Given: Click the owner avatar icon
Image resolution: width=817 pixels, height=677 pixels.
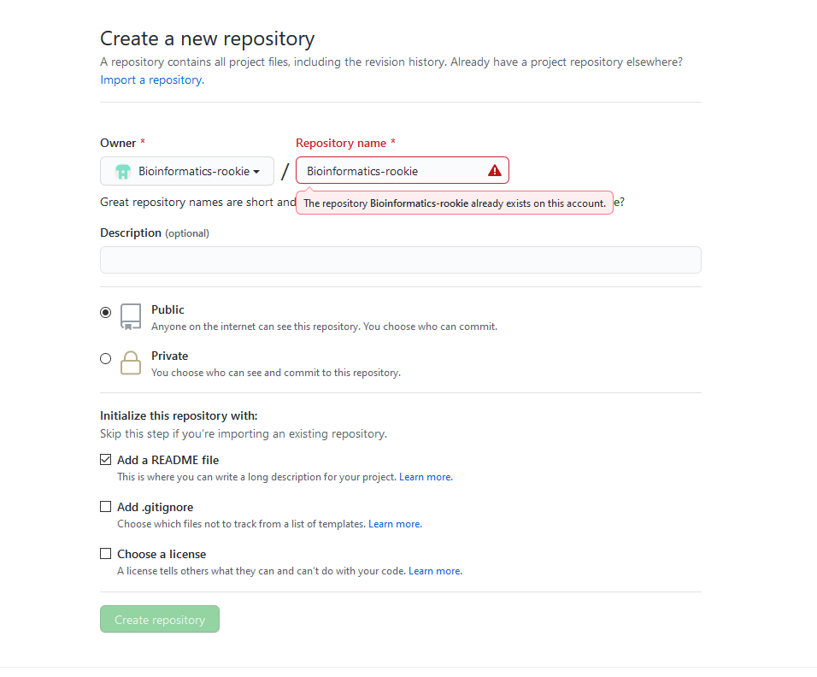Looking at the screenshot, I should tap(123, 172).
